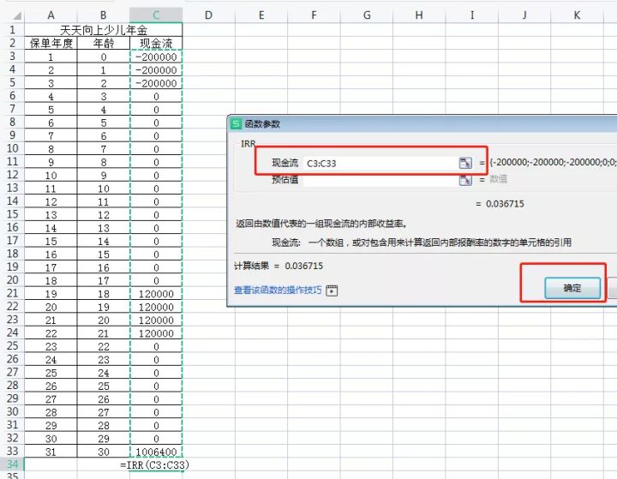Click the formula cell =IRR(C3:C33)

coord(154,464)
